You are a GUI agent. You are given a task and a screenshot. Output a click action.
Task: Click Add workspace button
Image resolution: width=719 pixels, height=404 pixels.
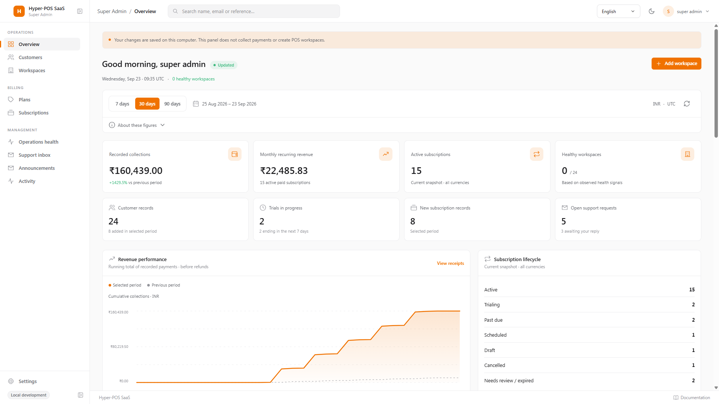[x=676, y=64]
